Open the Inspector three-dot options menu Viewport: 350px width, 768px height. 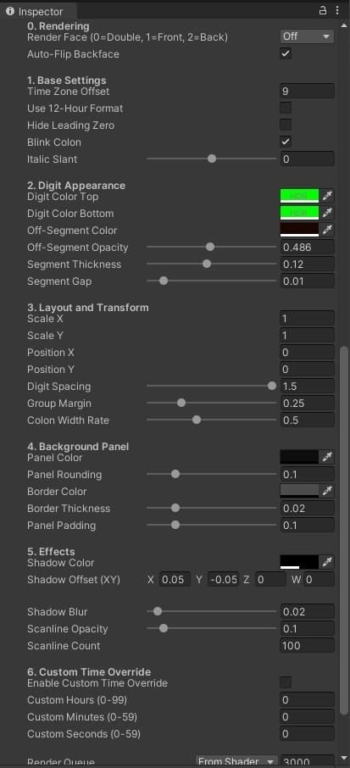click(x=336, y=10)
